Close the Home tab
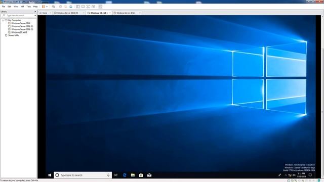This screenshot has width=324, height=182. point(50,13)
